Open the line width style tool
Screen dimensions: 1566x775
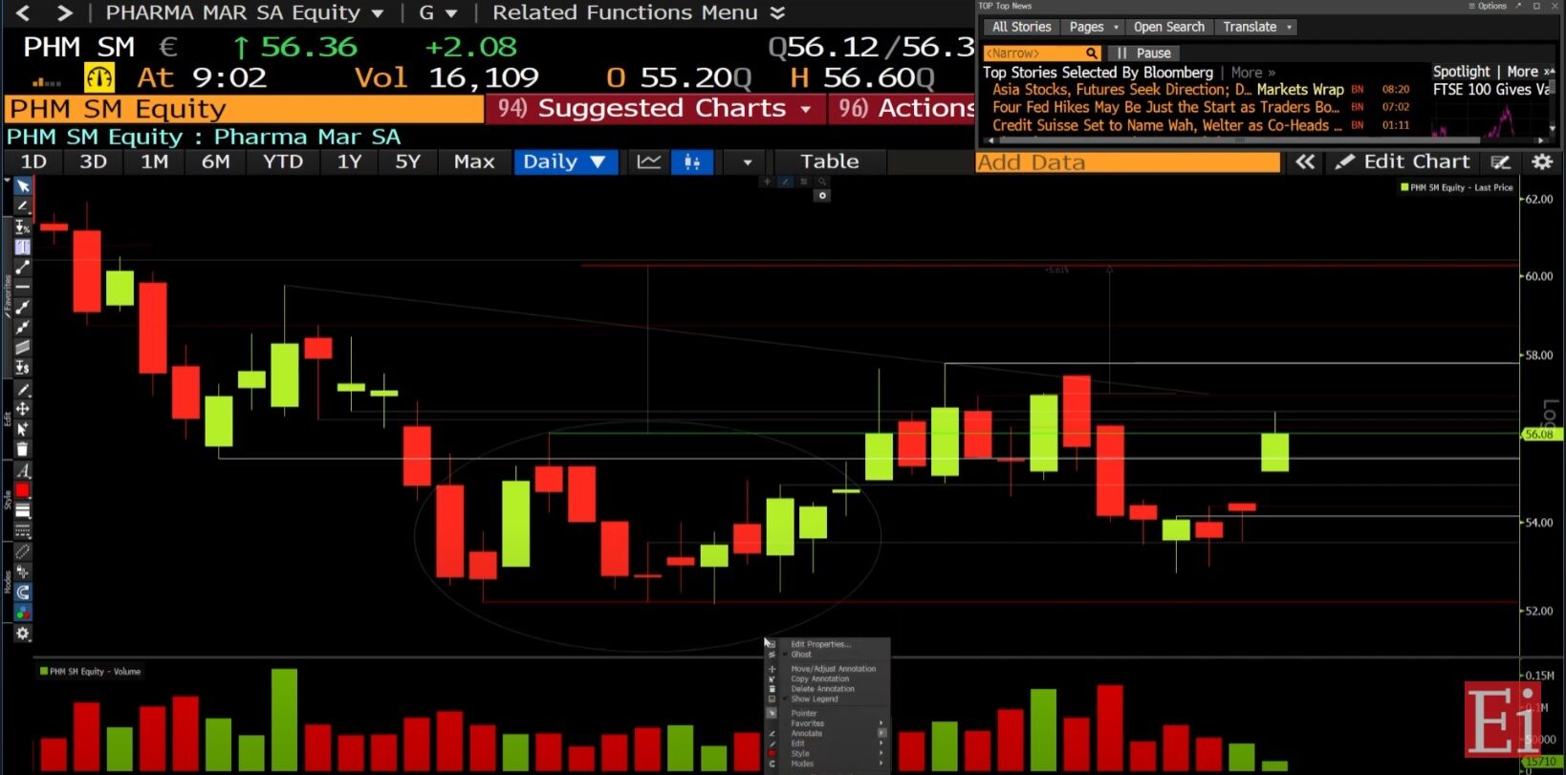[22, 510]
